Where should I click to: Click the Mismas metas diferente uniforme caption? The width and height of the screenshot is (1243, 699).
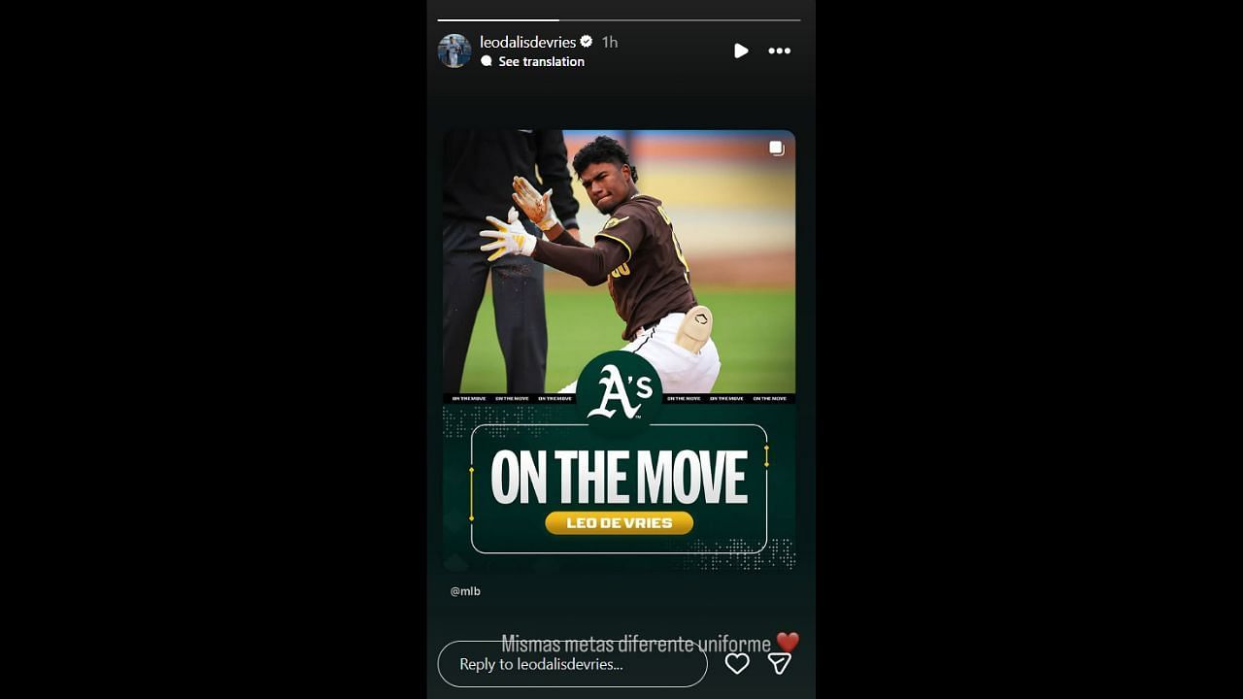click(636, 644)
